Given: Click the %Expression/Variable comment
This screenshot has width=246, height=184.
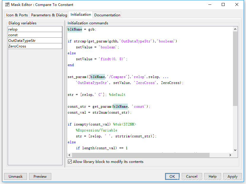Looking at the screenshot, I should [x=97, y=130].
